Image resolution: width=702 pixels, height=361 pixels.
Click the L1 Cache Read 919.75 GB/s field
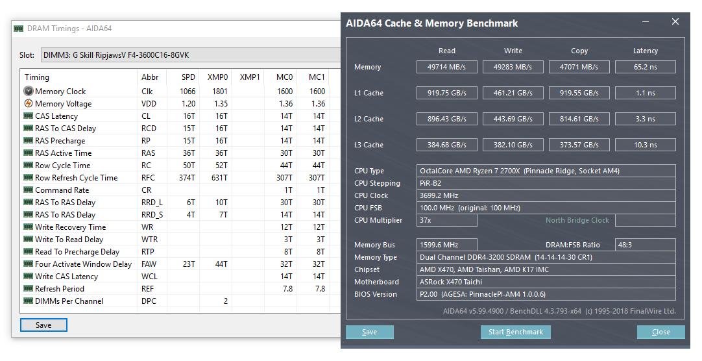coord(447,93)
